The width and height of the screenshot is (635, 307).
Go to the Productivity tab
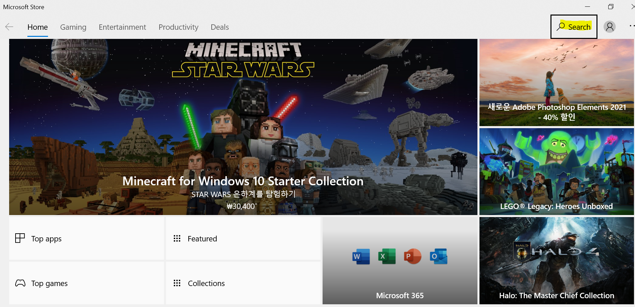(x=179, y=27)
